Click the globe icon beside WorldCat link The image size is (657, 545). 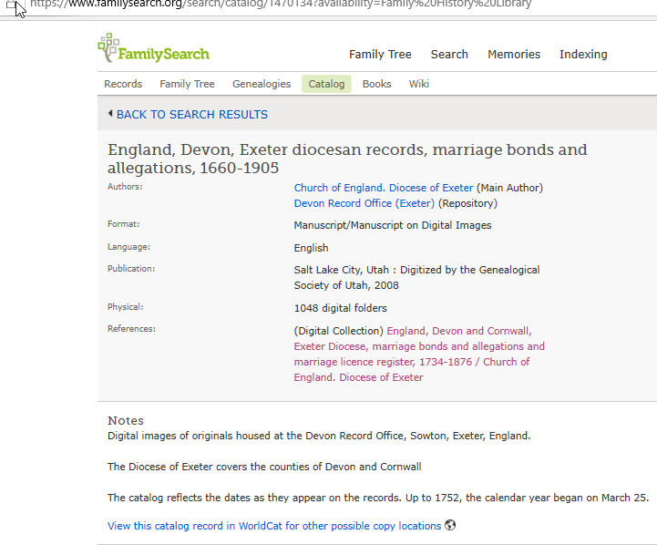pyautogui.click(x=450, y=525)
